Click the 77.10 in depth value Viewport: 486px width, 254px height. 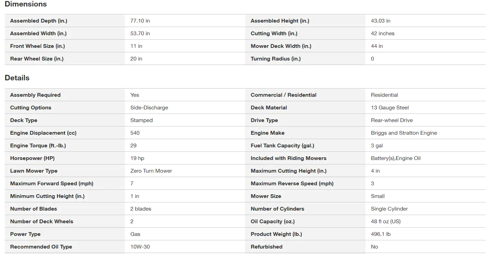pyautogui.click(x=140, y=21)
